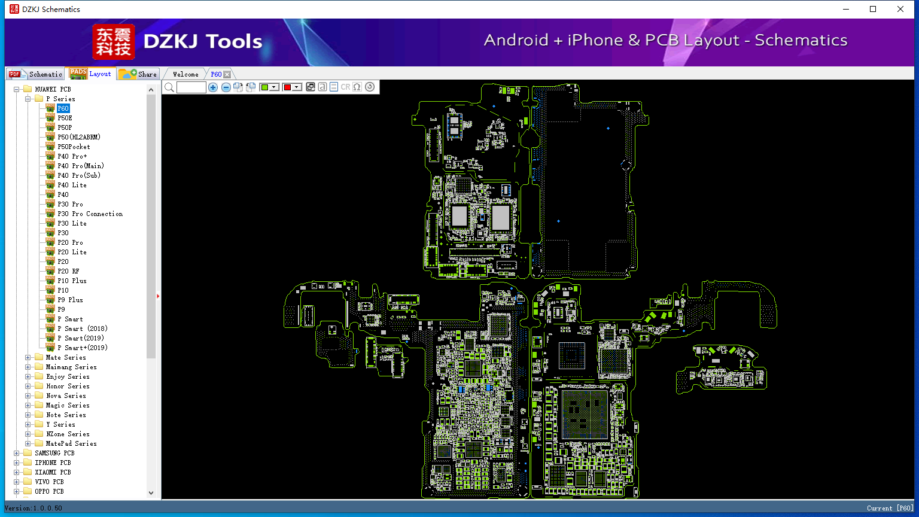Click the XIAOMI PCB folder icon
The width and height of the screenshot is (919, 517).
coord(28,472)
